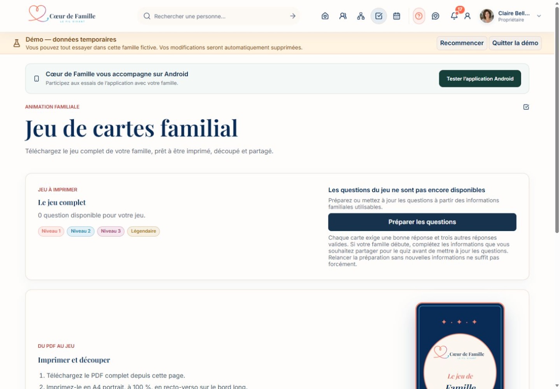Viewport: 560px width, 389px height.
Task: Click the 'ANIMATION FAMILIALE' label
Action: (x=52, y=107)
